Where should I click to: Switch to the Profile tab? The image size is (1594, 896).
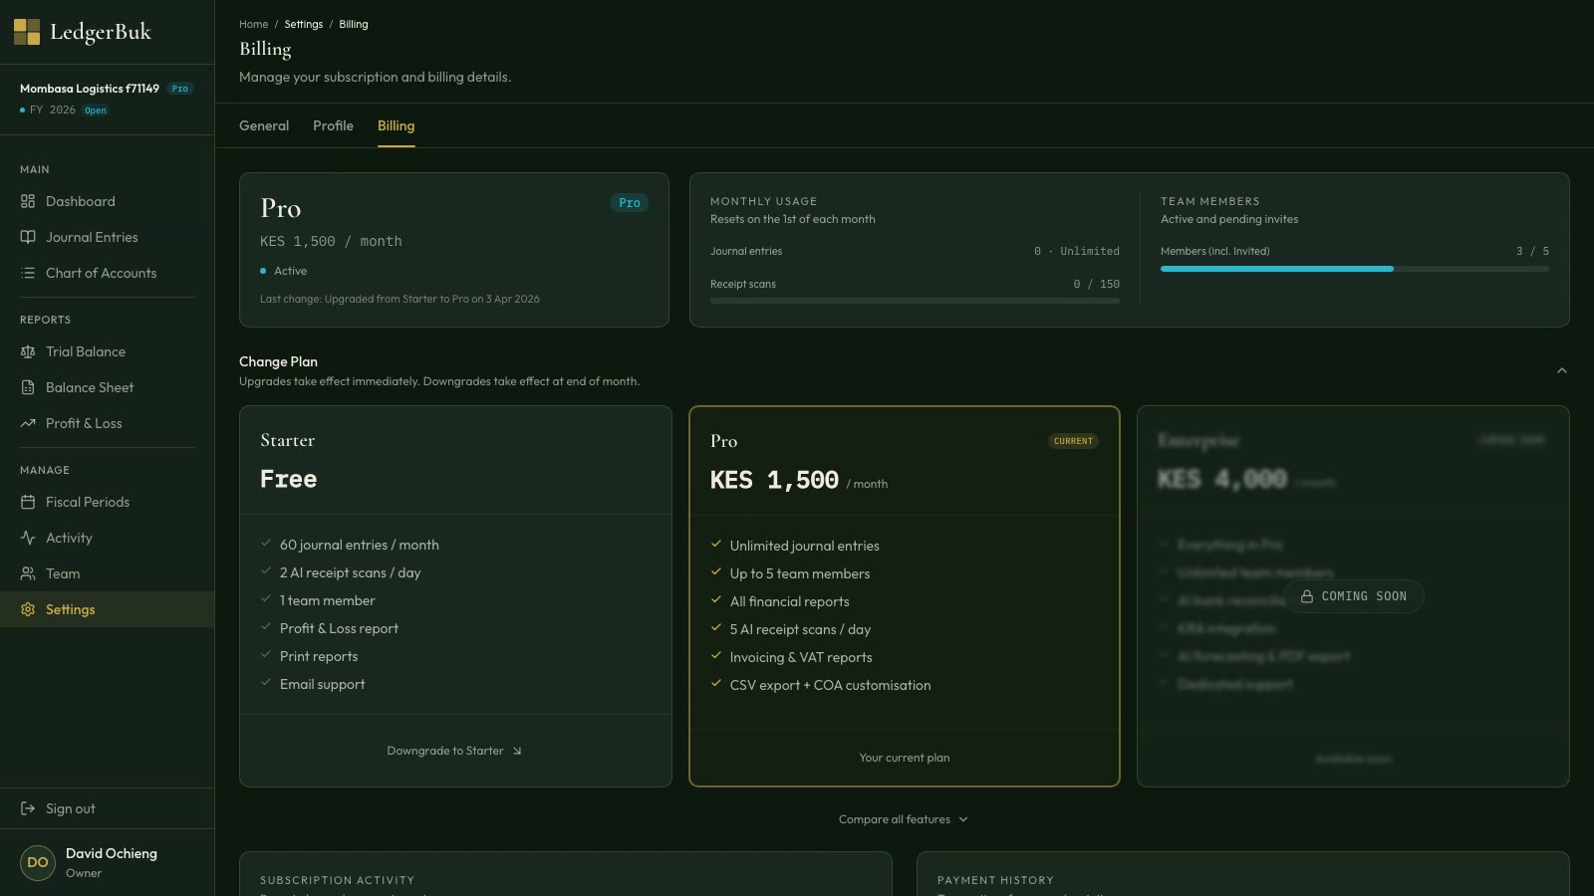[333, 125]
